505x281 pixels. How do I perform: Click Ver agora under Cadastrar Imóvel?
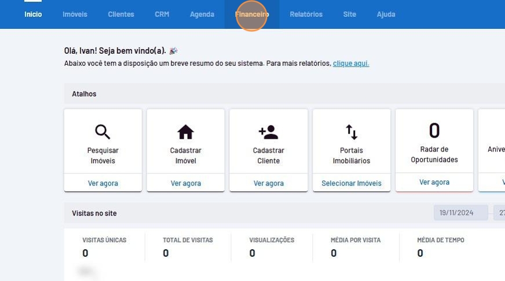(186, 183)
